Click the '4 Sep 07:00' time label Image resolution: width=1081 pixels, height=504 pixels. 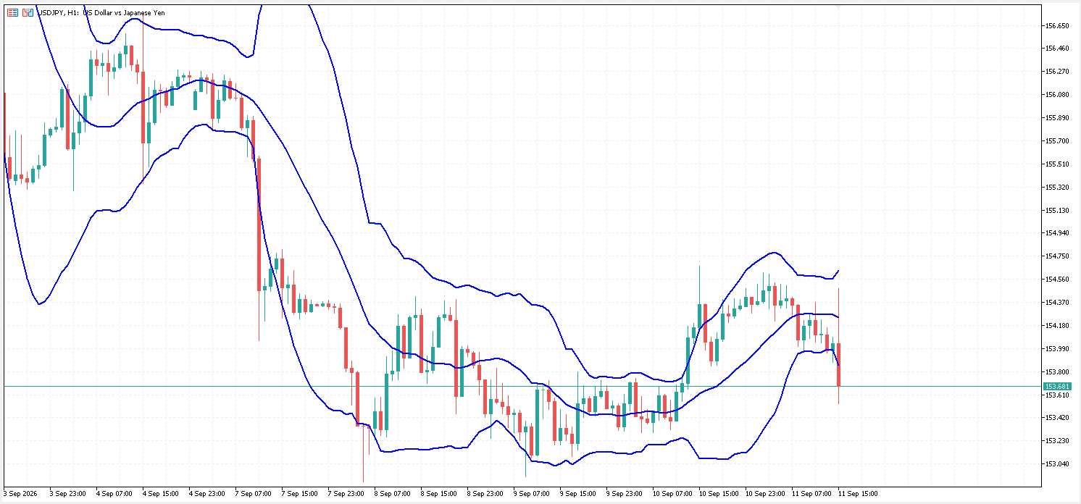pyautogui.click(x=114, y=494)
